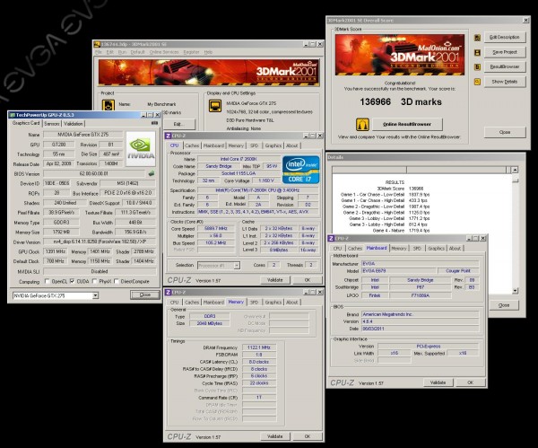Image resolution: width=538 pixels, height=448 pixels.
Task: Click Edit Description button
Action: (x=504, y=37)
